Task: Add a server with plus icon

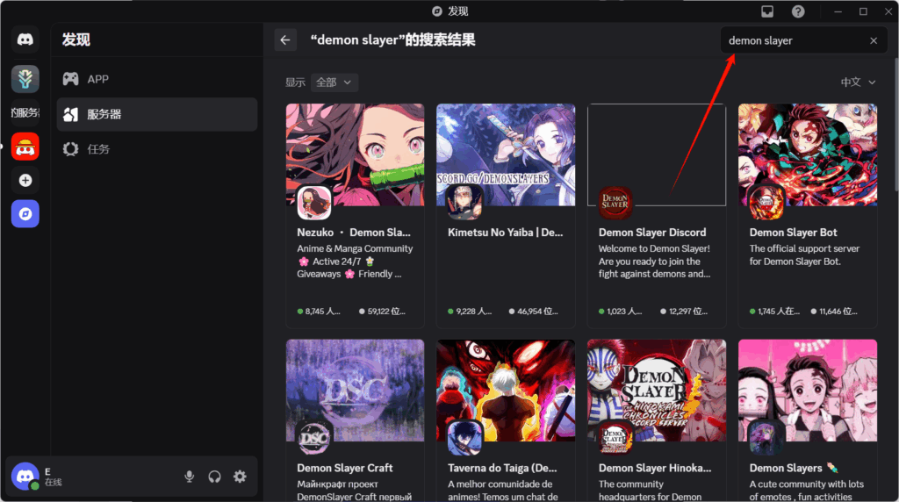Action: coord(25,181)
